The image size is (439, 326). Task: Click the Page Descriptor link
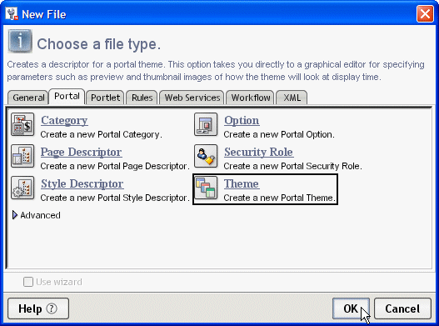[81, 153]
